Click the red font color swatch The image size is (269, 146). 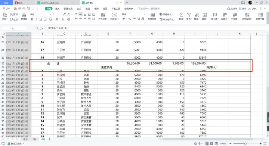(x=63, y=19)
